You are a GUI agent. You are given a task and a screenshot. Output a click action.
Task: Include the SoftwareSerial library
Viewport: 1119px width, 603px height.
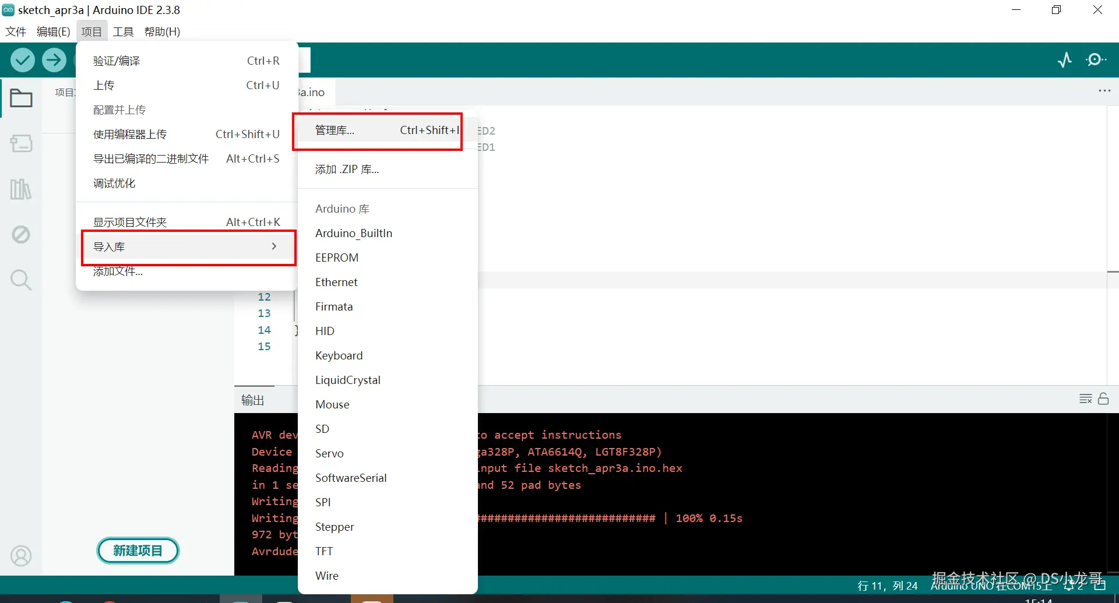tap(388, 478)
